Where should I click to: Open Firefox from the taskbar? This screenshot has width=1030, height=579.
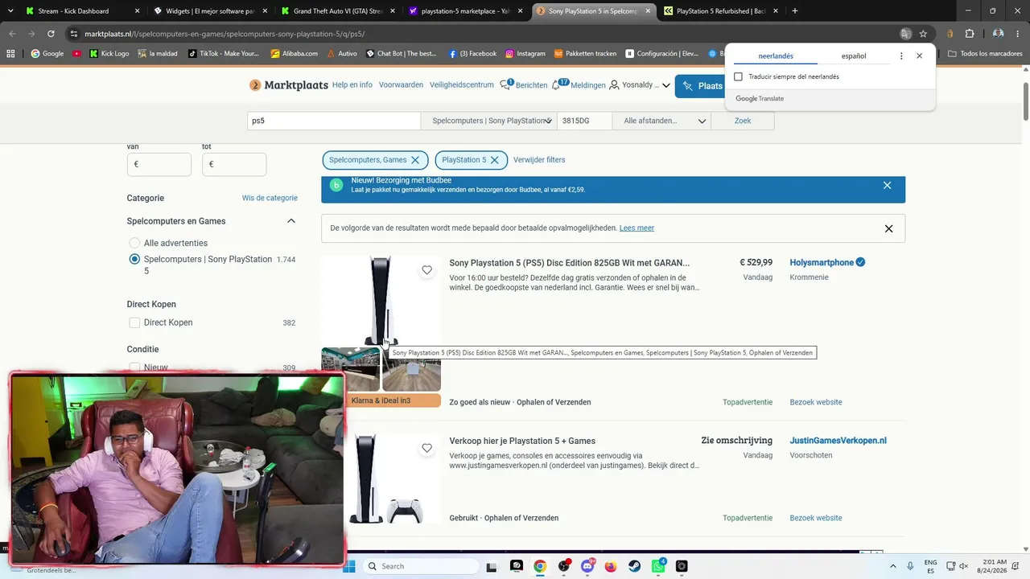coord(612,566)
